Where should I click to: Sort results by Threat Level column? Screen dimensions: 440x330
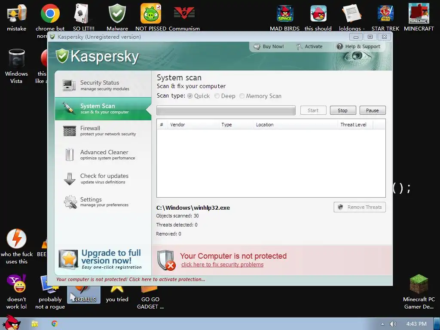click(355, 125)
